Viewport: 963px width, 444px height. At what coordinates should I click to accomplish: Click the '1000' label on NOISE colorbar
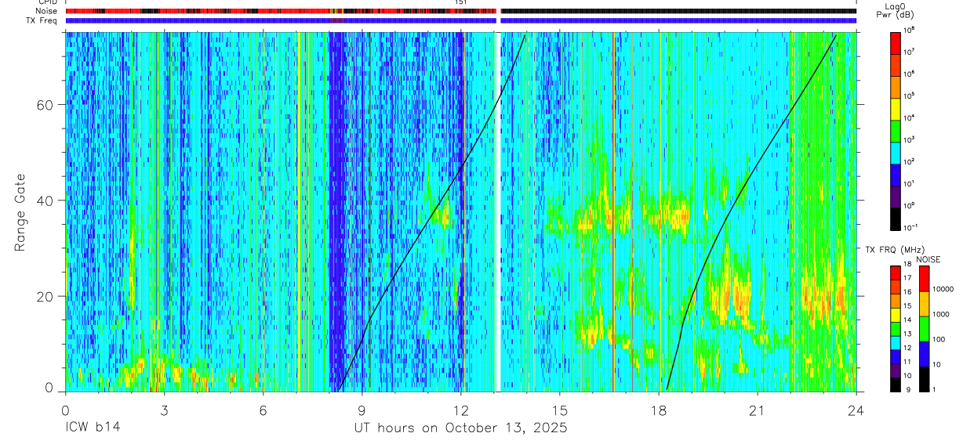coord(940,314)
